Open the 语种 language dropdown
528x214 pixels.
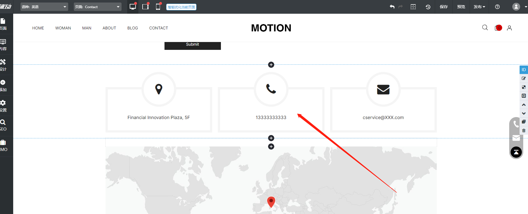(44, 7)
